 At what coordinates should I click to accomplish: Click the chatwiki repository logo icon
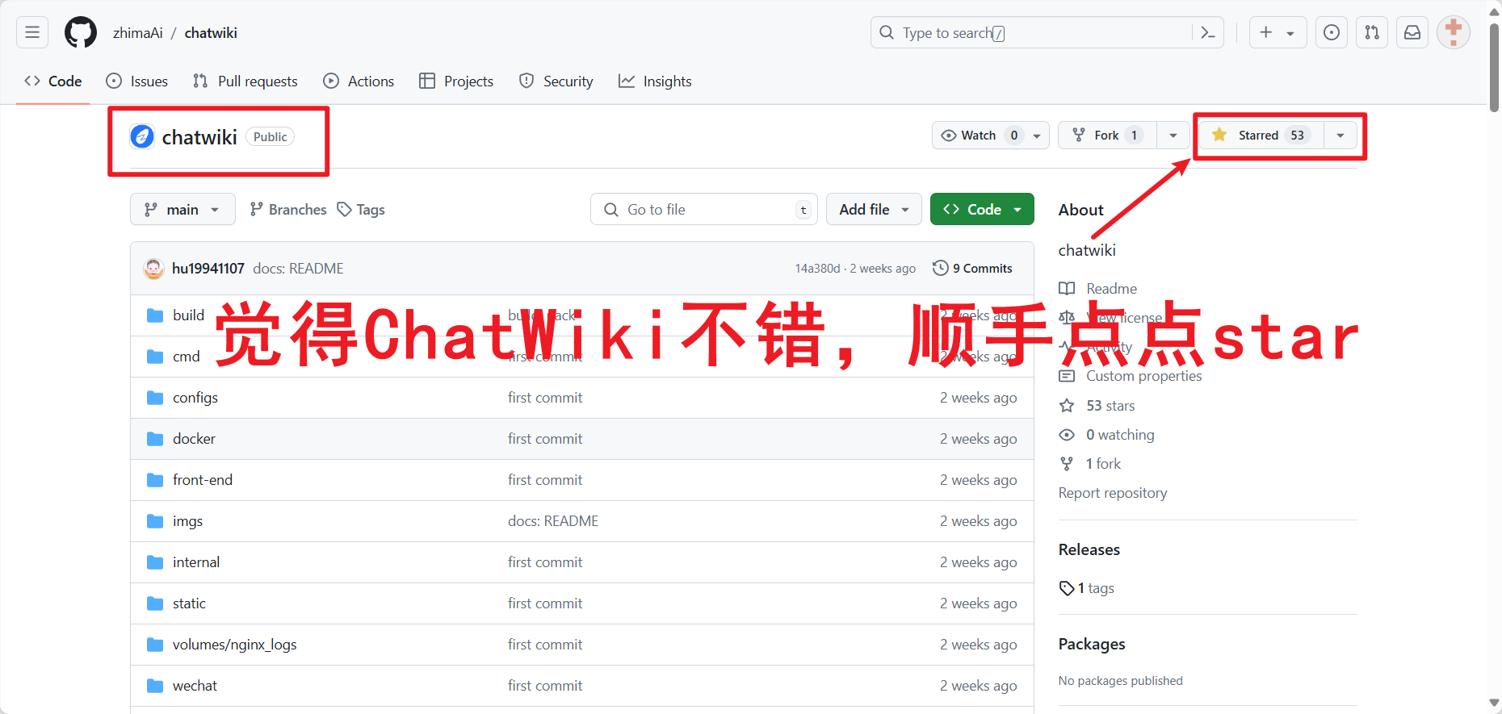[x=142, y=136]
